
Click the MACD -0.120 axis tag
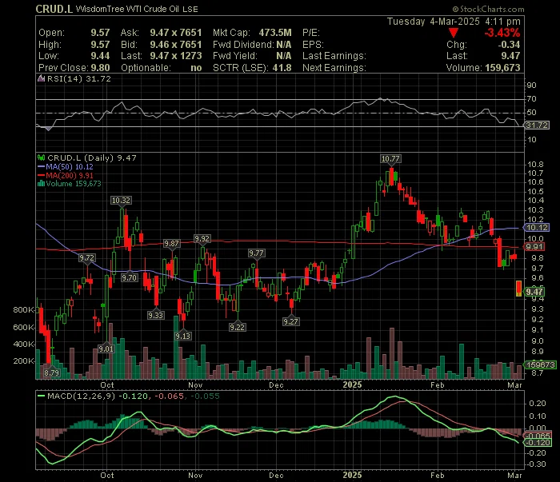tap(538, 442)
